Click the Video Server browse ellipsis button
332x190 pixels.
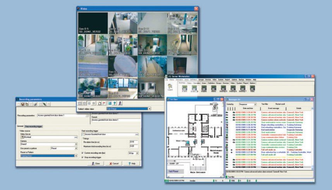76,137
